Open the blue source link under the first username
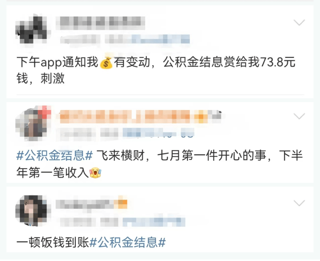The height and width of the screenshot is (261, 320). [x=161, y=39]
